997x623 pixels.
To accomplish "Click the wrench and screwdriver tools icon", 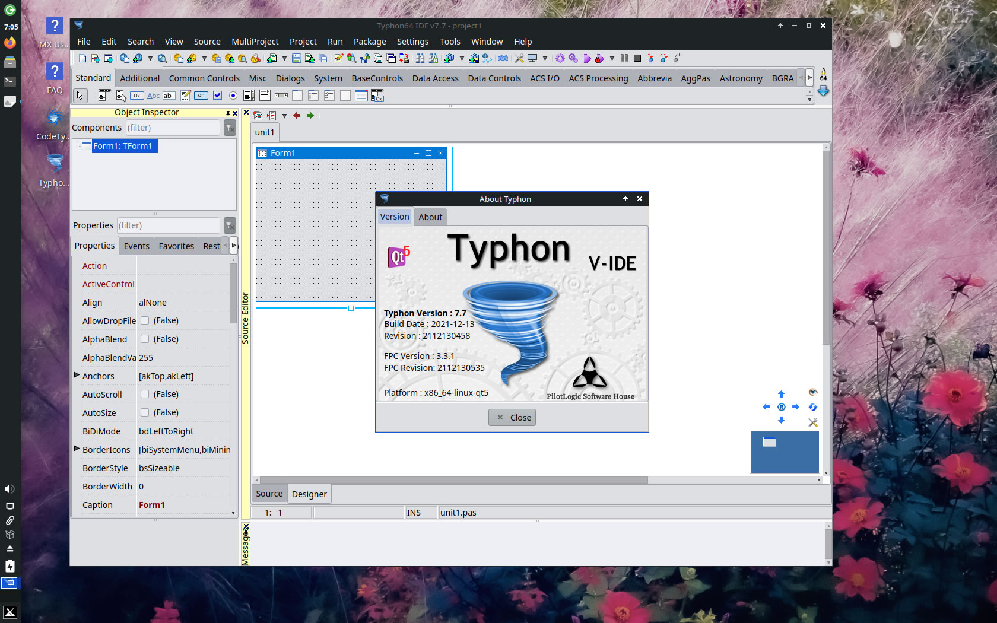I will click(519, 58).
